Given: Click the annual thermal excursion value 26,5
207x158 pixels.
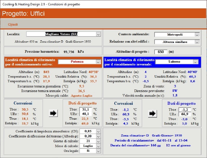Looking at the screenshot, I should (81, 91).
